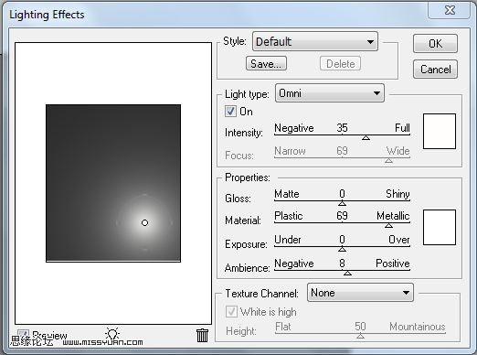Open the Properties color swatch beside Material
Screen dimensions: 477x355
(440, 227)
